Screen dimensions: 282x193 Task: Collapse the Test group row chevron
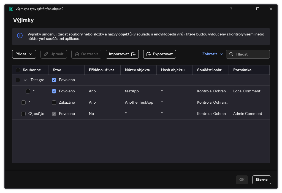pyautogui.click(x=25, y=80)
